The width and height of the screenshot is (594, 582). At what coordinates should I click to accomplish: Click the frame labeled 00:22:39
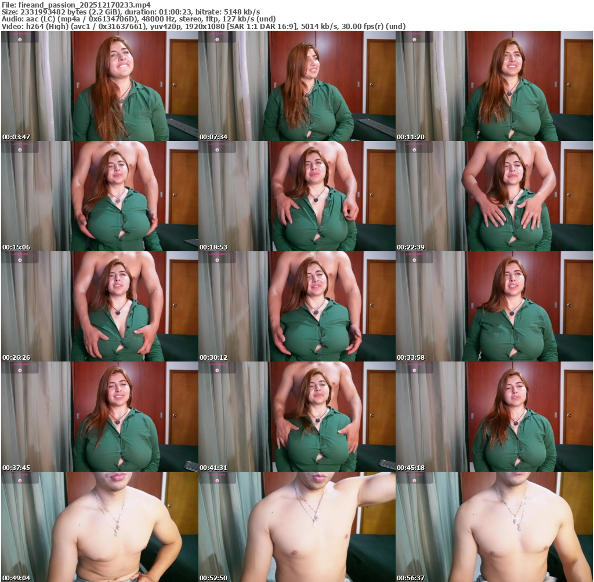click(x=494, y=196)
